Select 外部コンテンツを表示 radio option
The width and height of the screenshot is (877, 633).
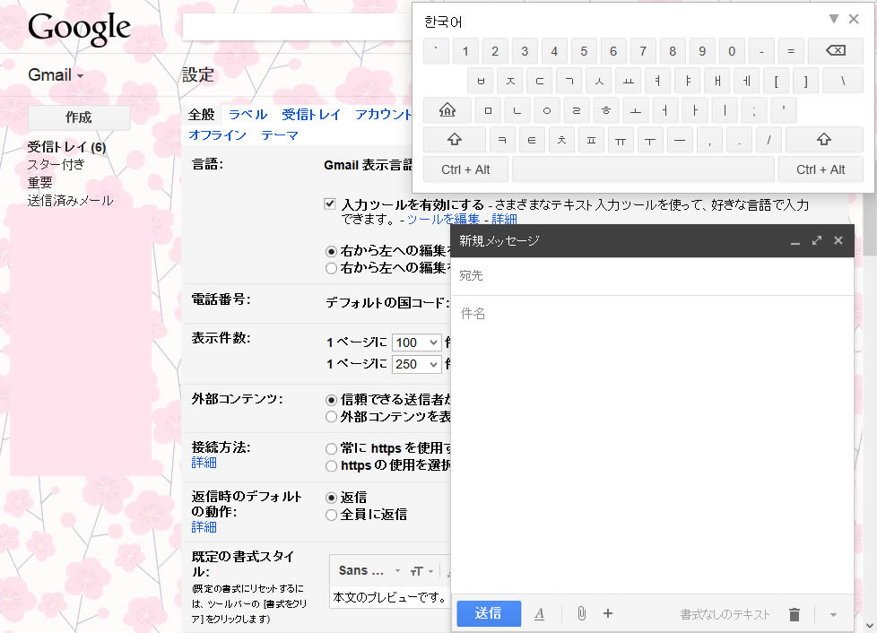click(331, 417)
